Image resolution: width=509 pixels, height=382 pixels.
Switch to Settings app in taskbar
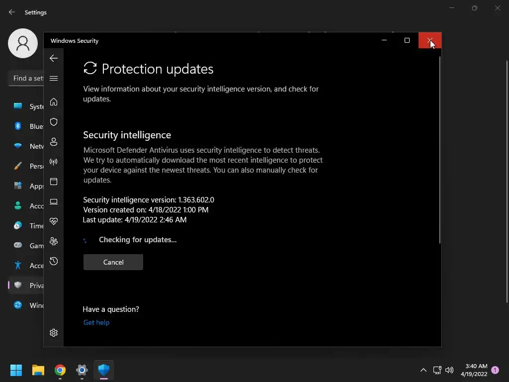82,370
